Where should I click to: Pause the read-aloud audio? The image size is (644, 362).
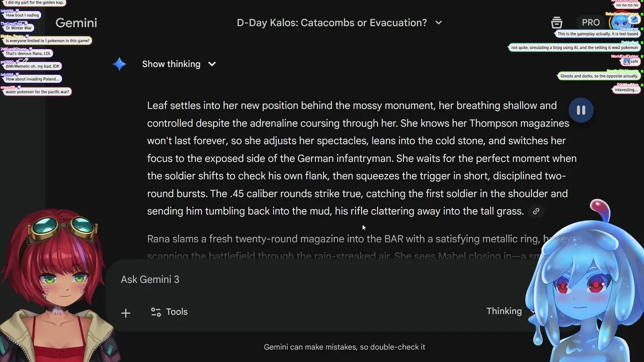click(x=581, y=110)
